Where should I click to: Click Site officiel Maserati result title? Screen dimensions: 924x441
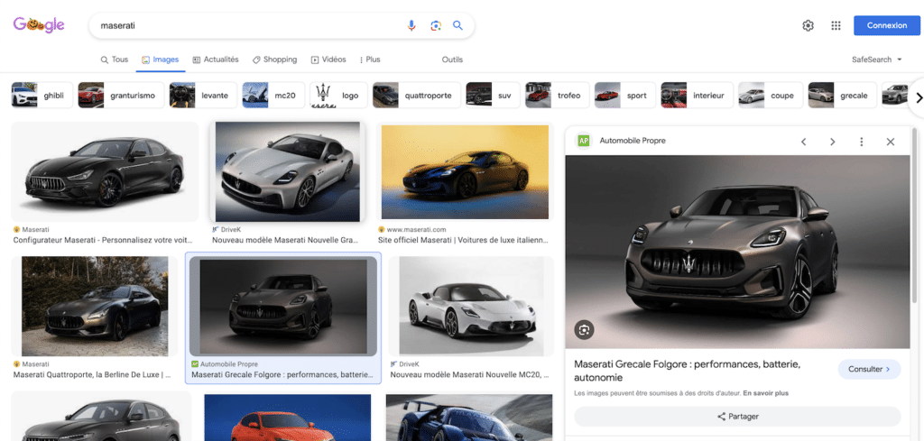pos(464,240)
